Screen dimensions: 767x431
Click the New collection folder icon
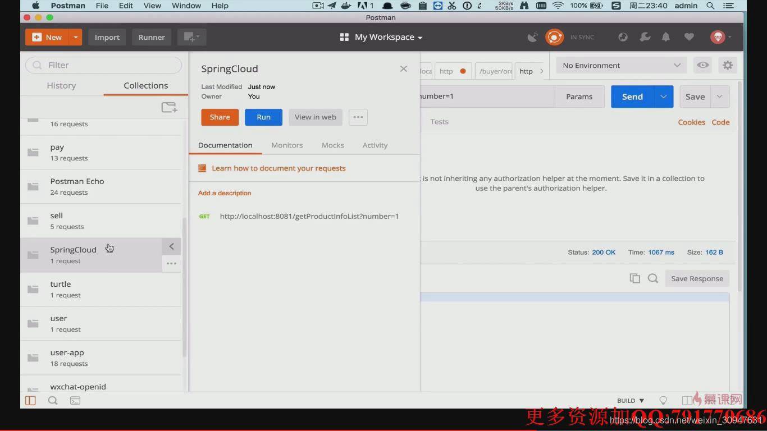(169, 107)
